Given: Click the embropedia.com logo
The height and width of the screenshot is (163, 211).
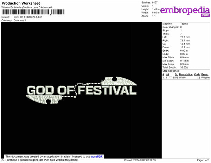Looking at the screenshot, I should [x=185, y=11].
